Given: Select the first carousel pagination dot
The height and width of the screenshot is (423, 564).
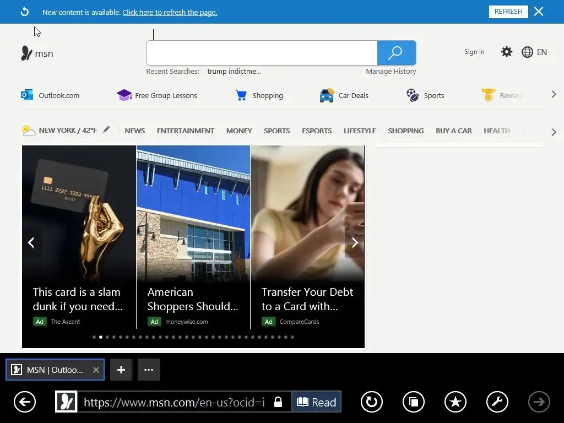Looking at the screenshot, I should (94, 337).
